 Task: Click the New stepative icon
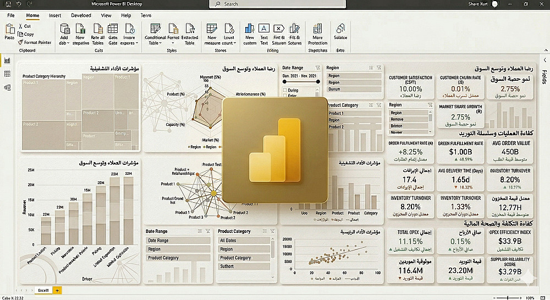pos(81,29)
